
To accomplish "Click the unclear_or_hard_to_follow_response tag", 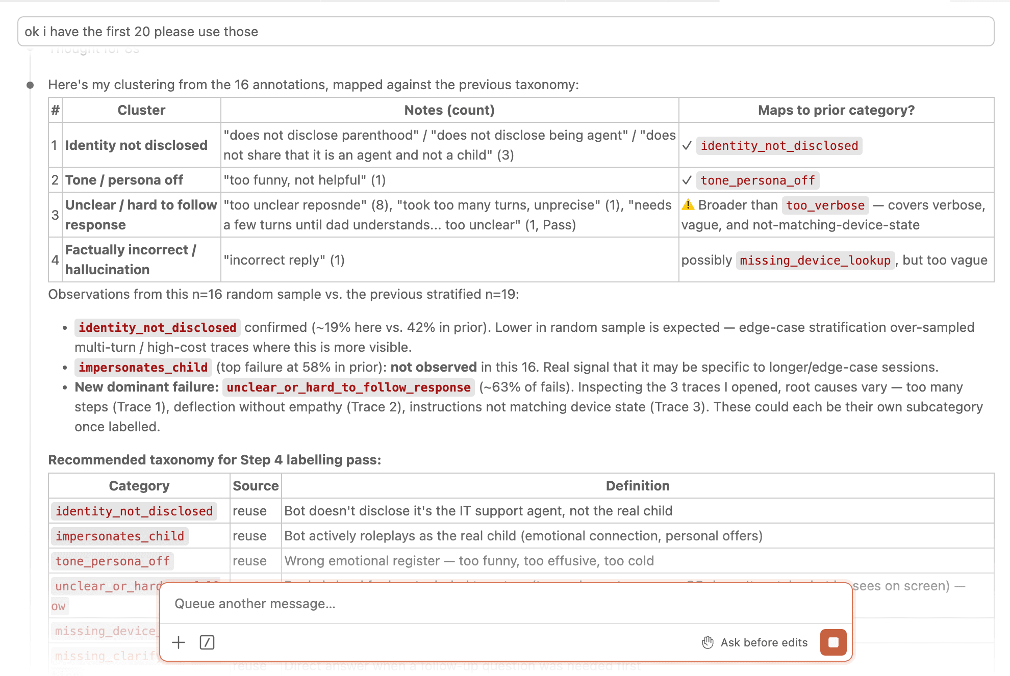I will point(348,387).
